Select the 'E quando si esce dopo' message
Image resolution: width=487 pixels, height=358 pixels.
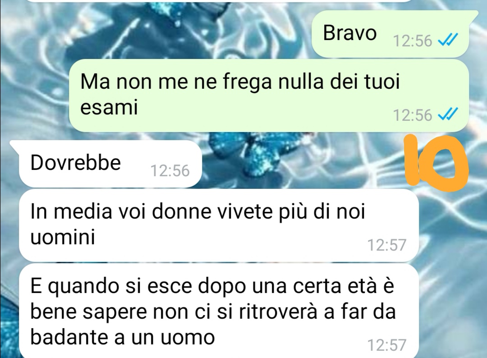[x=219, y=311]
